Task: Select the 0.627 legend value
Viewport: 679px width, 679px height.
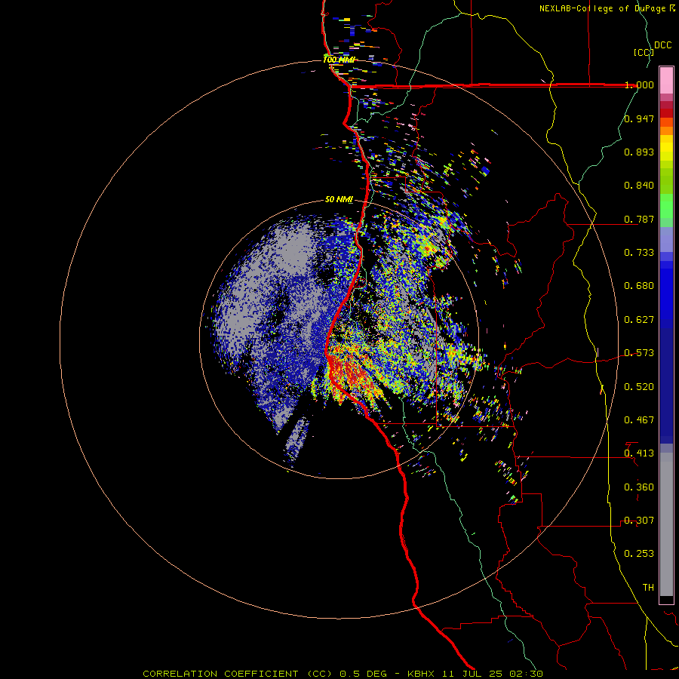Action: point(639,320)
